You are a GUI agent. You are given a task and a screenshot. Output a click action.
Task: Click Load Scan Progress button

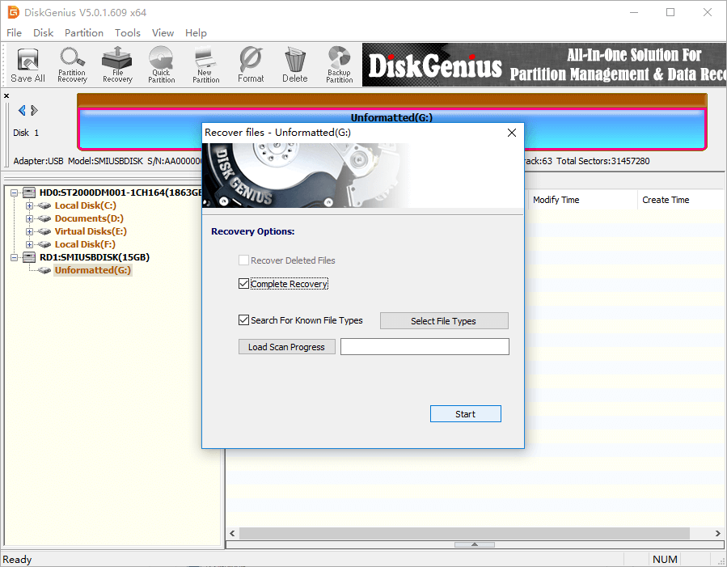point(286,347)
